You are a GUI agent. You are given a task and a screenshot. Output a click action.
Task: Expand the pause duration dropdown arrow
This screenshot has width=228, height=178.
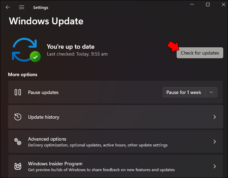[211, 92]
